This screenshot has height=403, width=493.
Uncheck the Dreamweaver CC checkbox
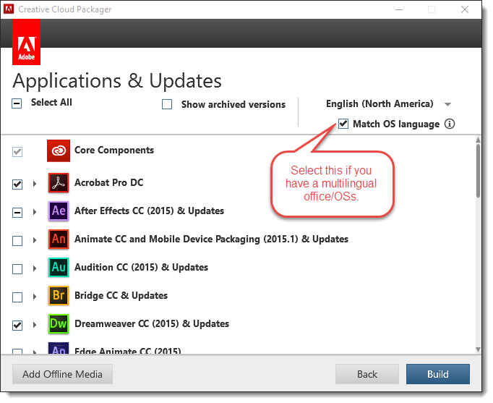pyautogui.click(x=17, y=326)
